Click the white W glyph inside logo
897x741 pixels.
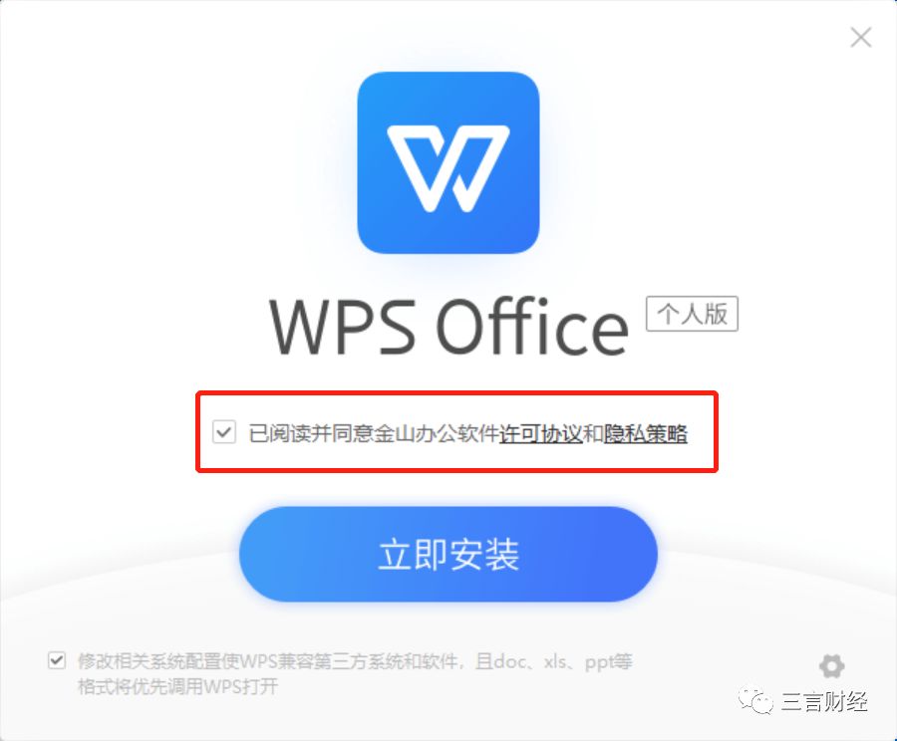448,168
